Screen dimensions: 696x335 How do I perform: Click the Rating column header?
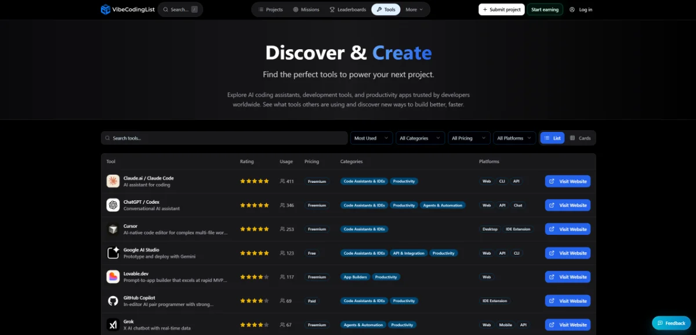click(247, 161)
